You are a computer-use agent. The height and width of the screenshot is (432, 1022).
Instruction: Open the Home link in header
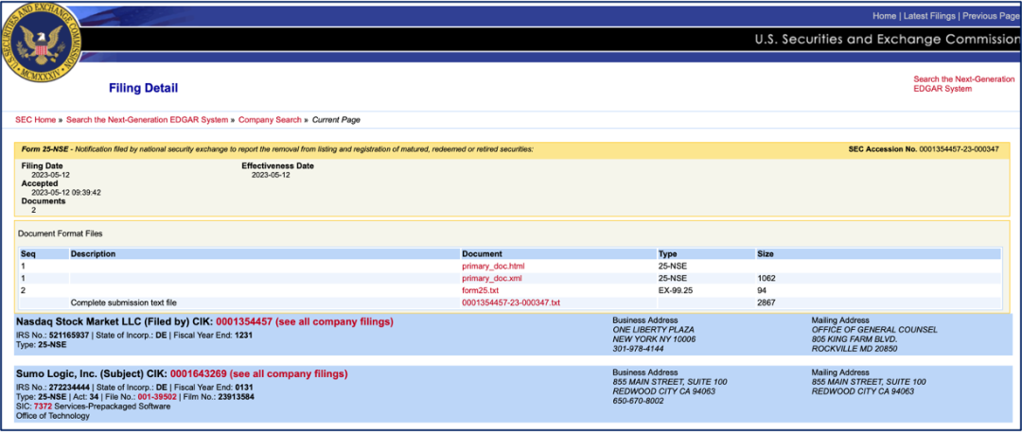coord(884,16)
